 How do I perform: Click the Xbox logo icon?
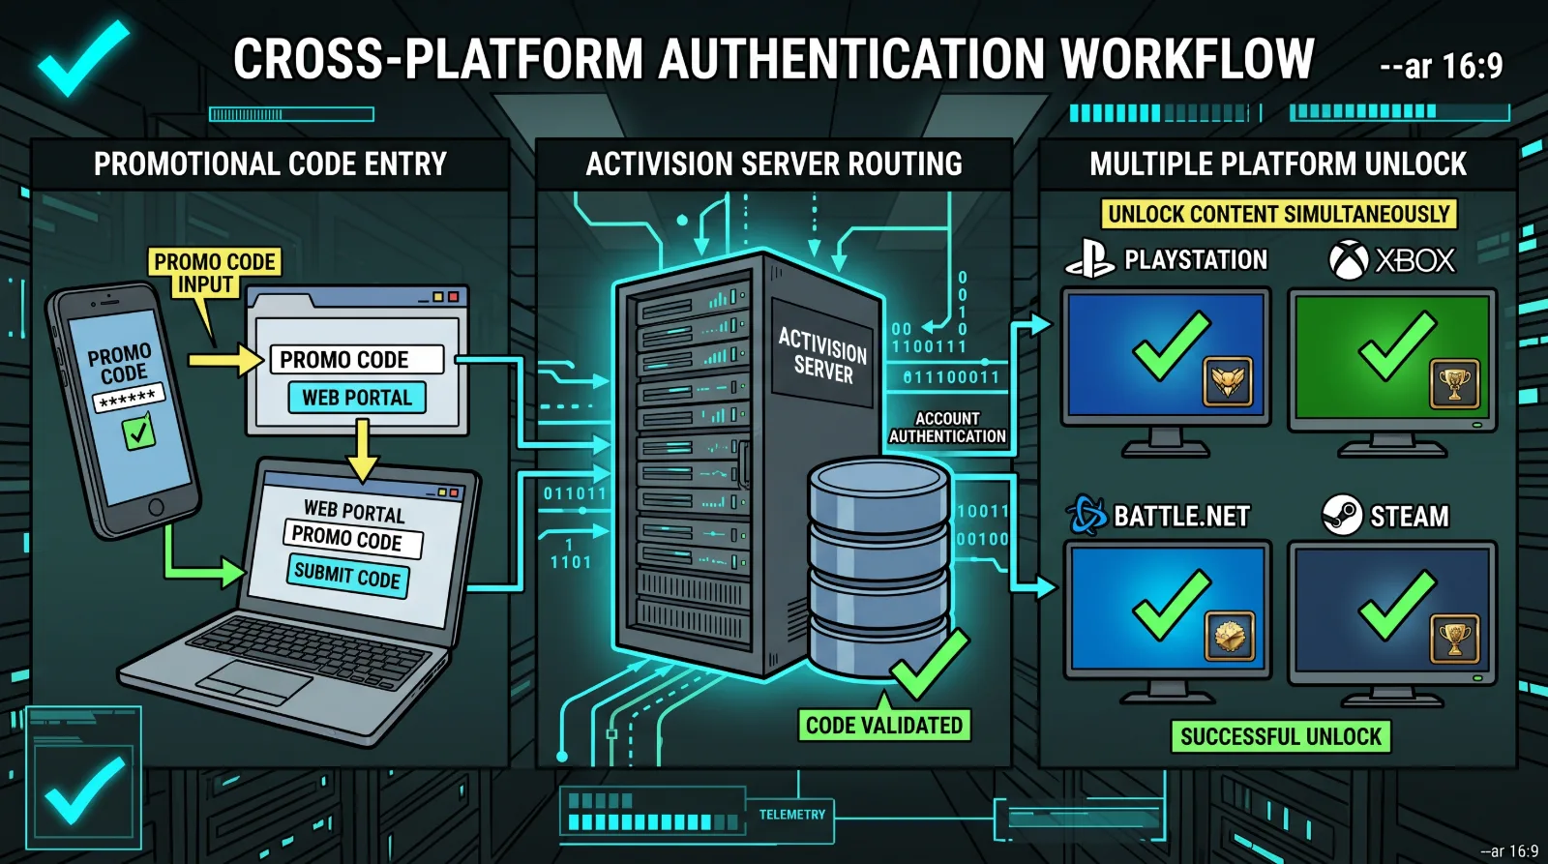coord(1348,259)
